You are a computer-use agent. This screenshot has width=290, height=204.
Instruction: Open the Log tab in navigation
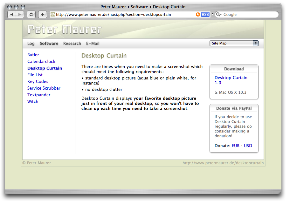pyautogui.click(x=31, y=44)
